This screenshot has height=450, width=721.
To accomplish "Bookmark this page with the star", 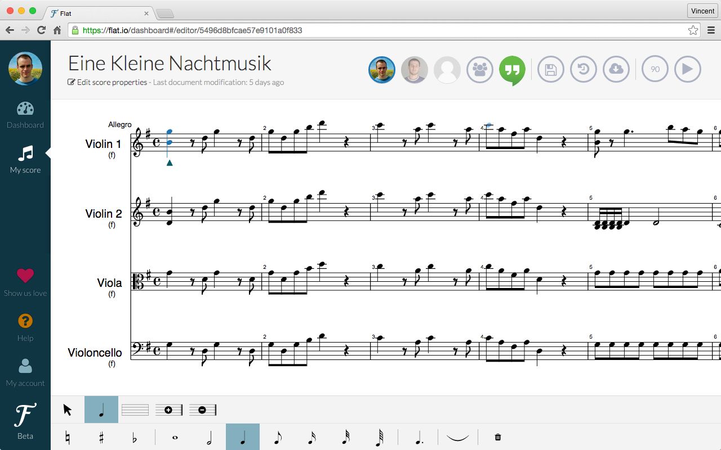I will (693, 30).
